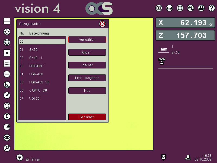Click the four-squares grid icon in sidebar
This screenshot has height=163, width=217.
(x=7, y=21)
